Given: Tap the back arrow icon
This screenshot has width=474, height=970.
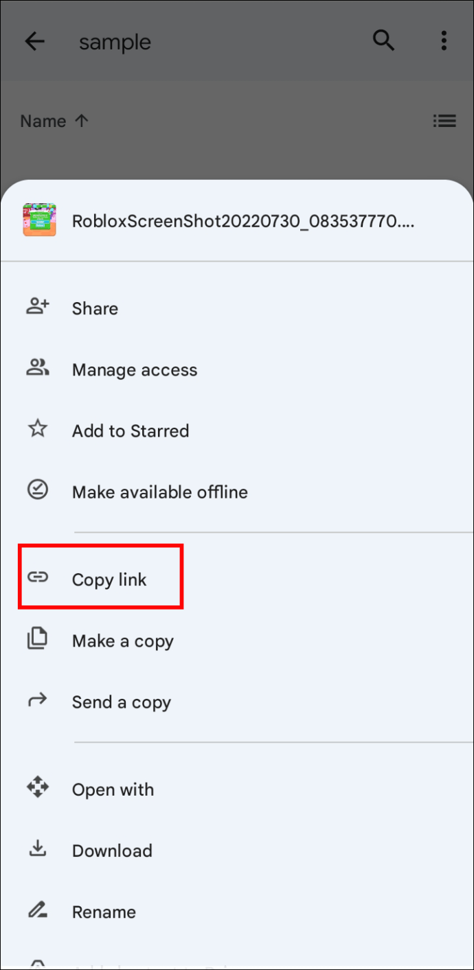Looking at the screenshot, I should (34, 42).
